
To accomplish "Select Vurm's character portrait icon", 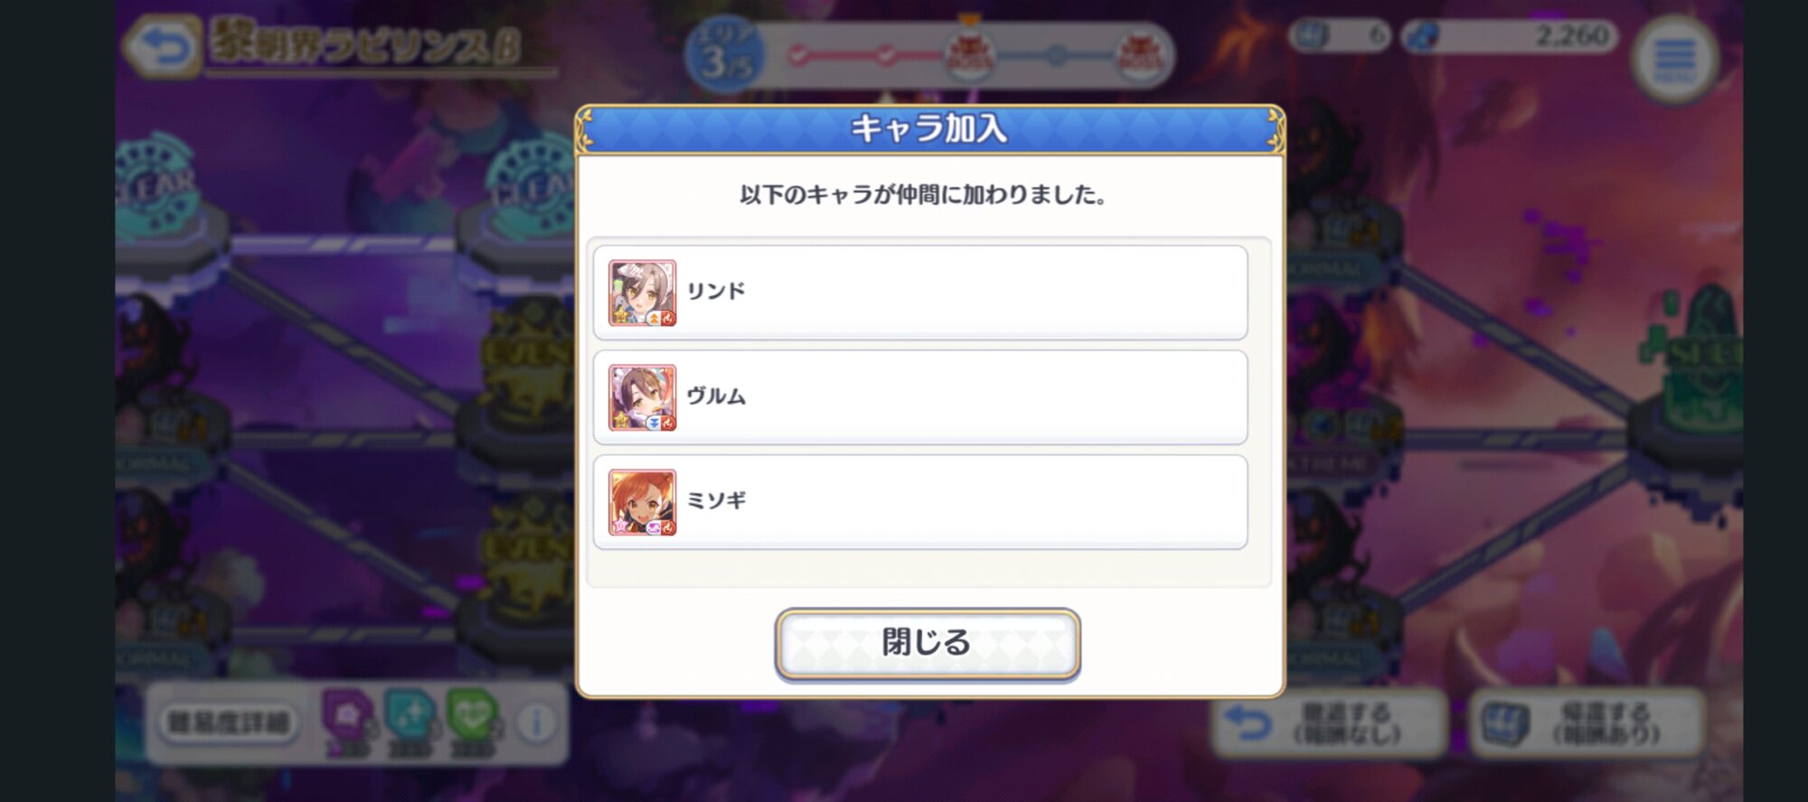I will (642, 397).
